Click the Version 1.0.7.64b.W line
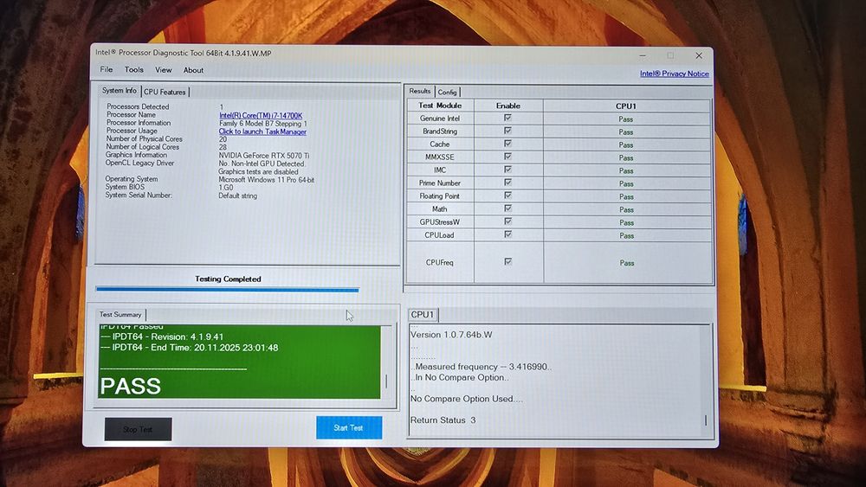This screenshot has width=866, height=487. coord(451,335)
